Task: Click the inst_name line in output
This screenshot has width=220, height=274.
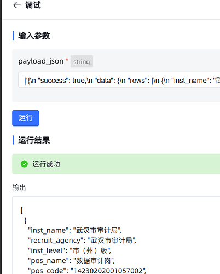Action: [75, 230]
